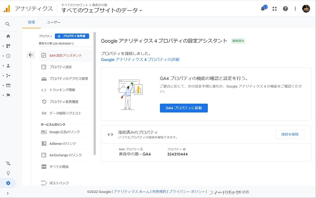The width and height of the screenshot is (316, 198).
Task: Click property name 真夜中の歌 (UA-38084068-1)
Action: click(56, 43)
